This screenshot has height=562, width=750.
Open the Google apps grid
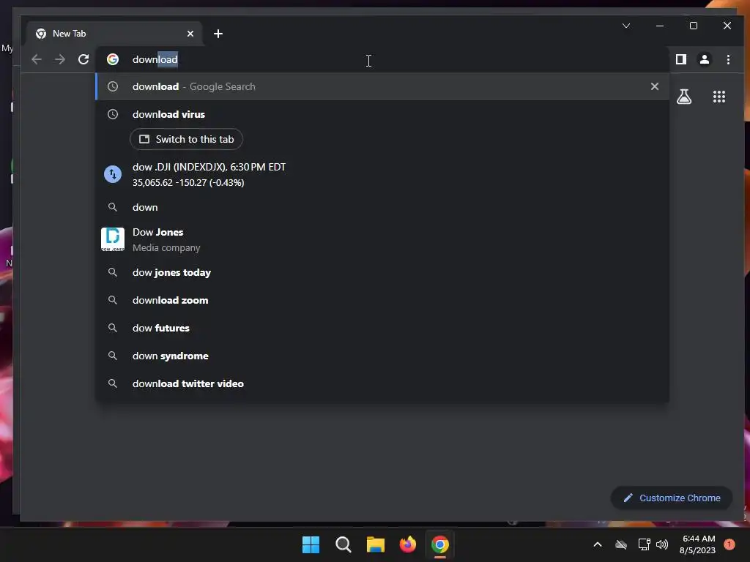(x=719, y=97)
